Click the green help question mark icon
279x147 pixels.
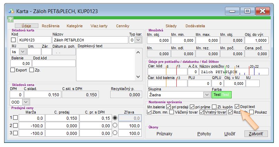click(x=10, y=19)
